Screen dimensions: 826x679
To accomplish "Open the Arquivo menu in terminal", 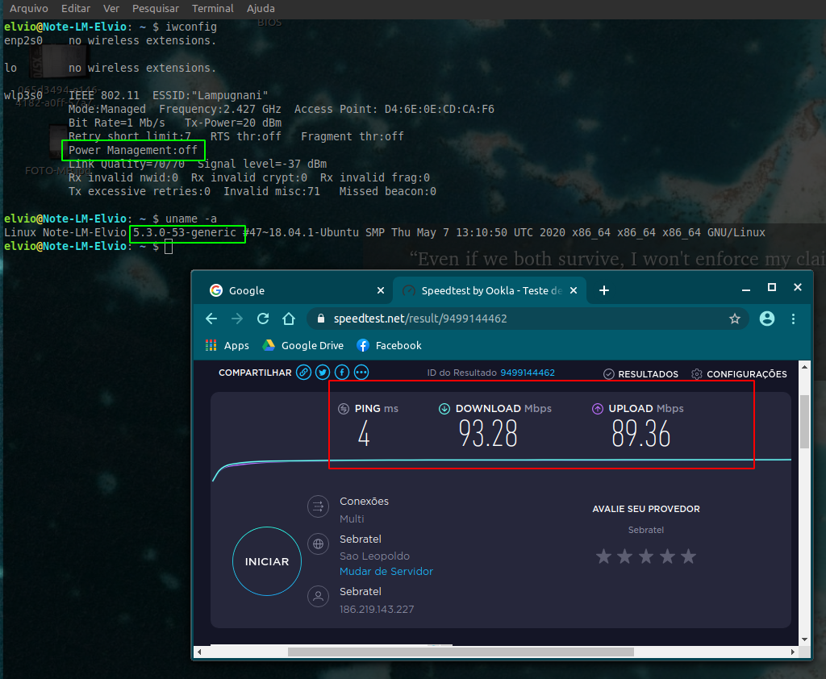I will [28, 8].
